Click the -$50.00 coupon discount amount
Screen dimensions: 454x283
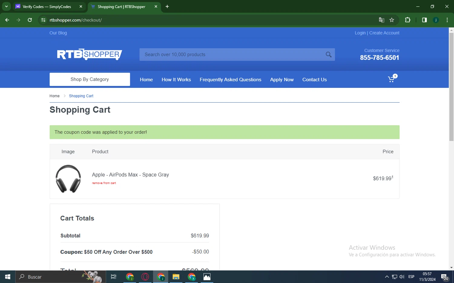(200, 252)
